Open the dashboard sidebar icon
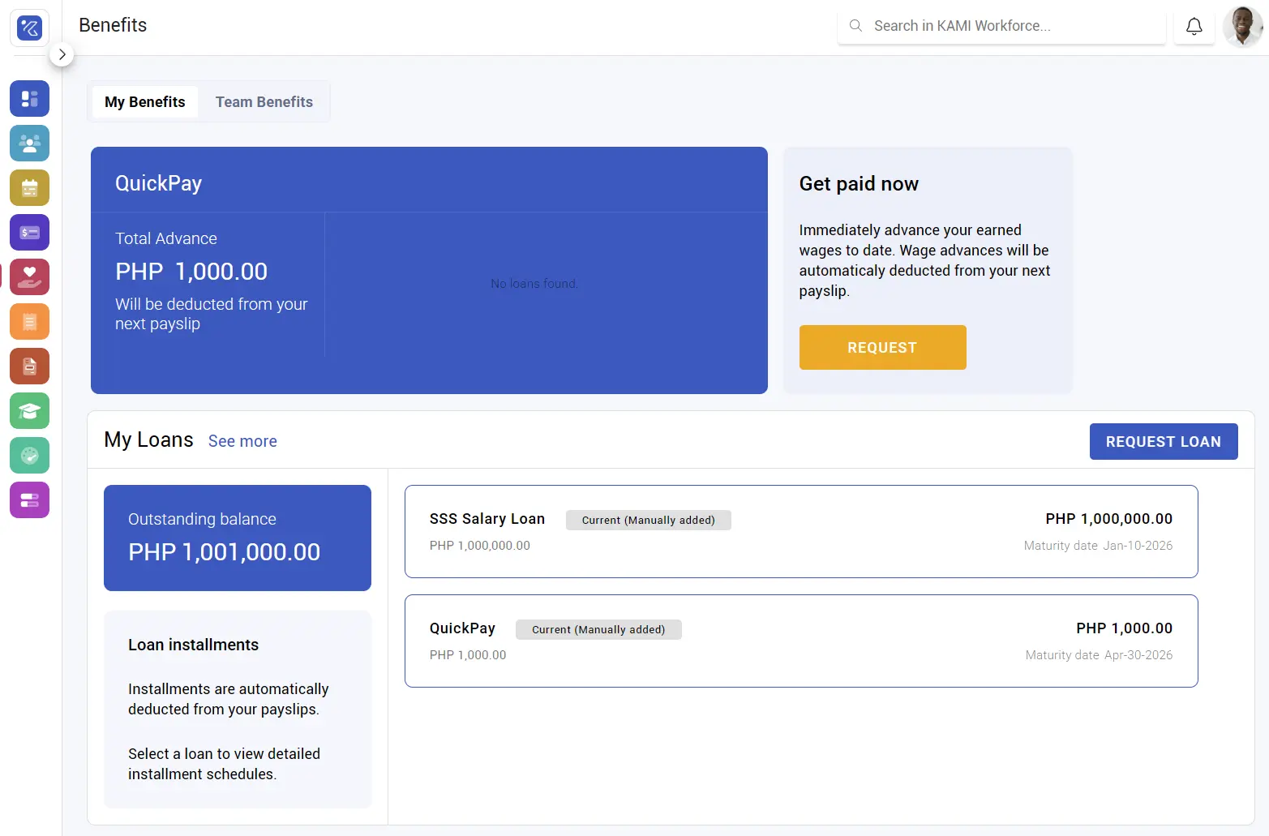This screenshot has width=1269, height=836. [29, 99]
